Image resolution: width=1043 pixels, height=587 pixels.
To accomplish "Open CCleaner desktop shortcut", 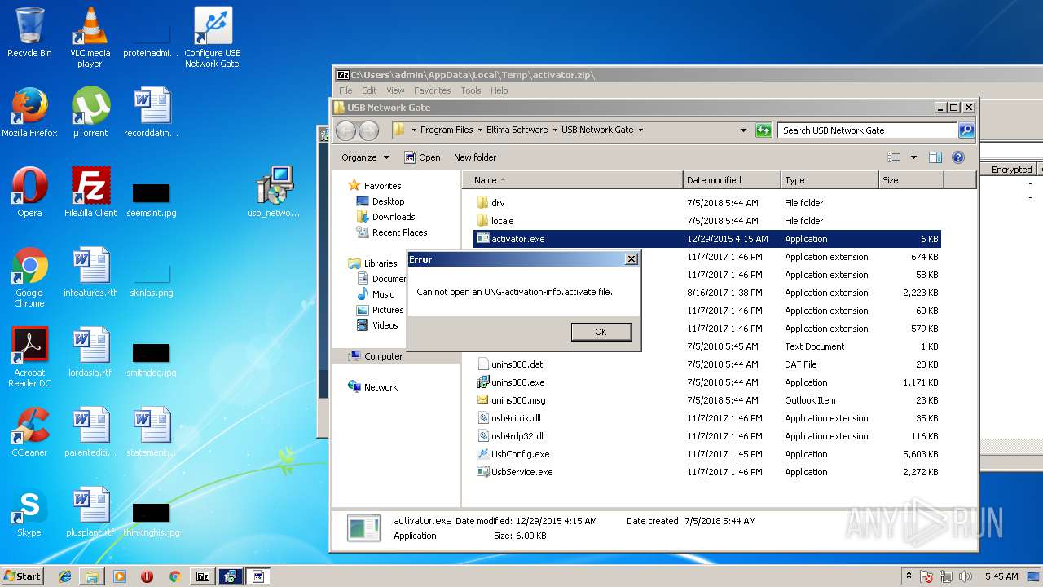I will [x=29, y=432].
